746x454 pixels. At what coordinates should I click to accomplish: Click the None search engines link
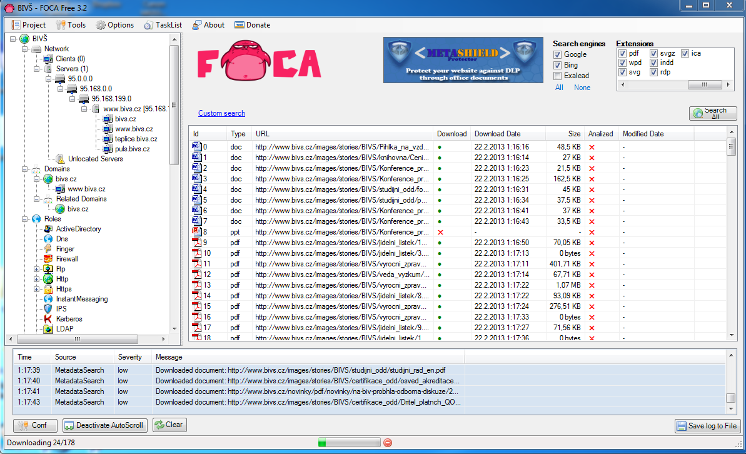pos(582,88)
